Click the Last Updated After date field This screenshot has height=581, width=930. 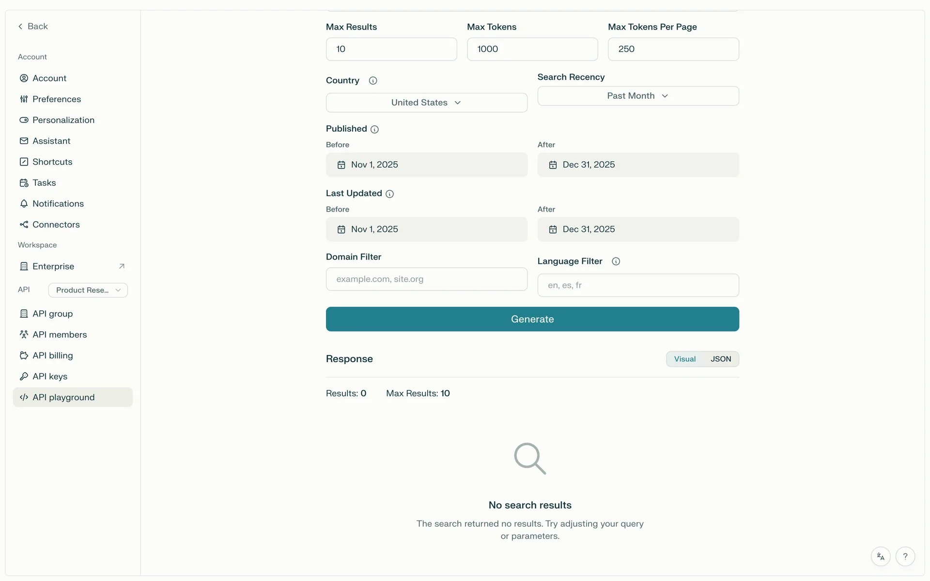click(637, 229)
